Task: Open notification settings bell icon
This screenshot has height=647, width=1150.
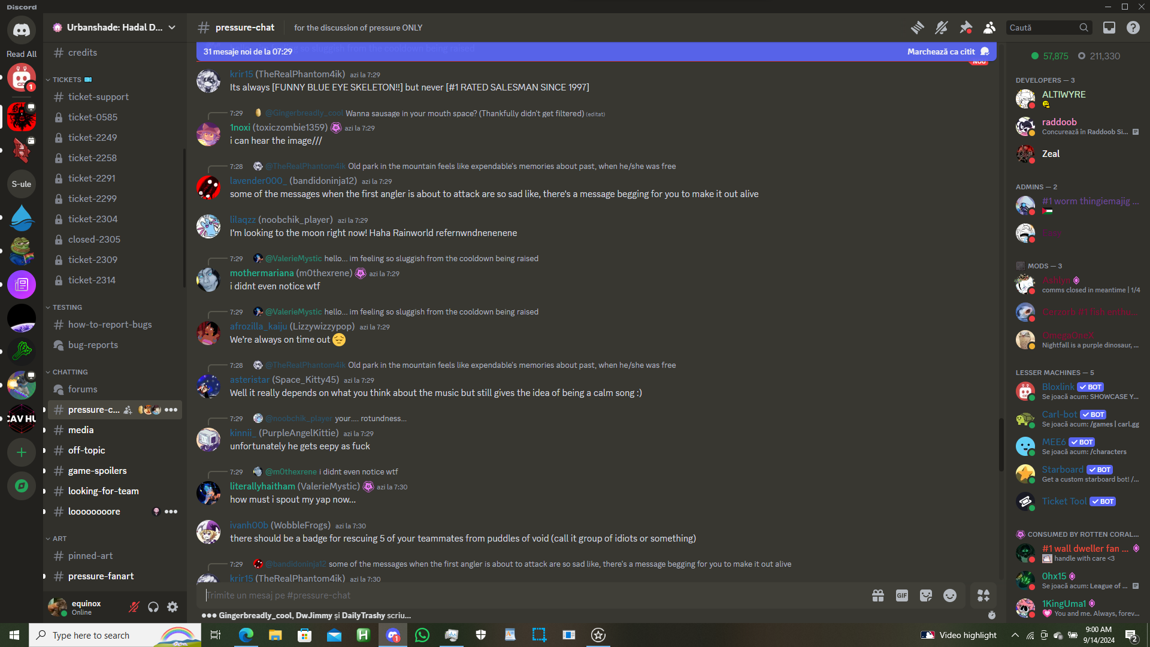Action: point(942,28)
